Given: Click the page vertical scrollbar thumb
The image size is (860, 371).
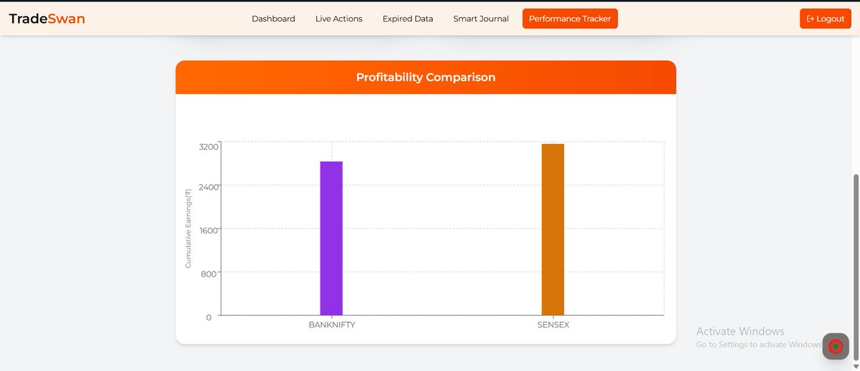Looking at the screenshot, I should point(855,266).
